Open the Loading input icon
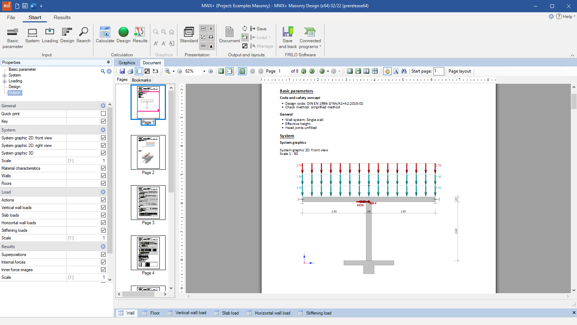Viewport: 577px width, 325px height. click(50, 35)
